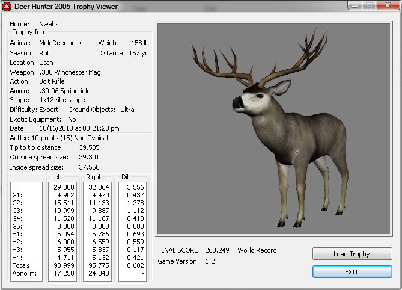
Task: Select the Left antler measurements list
Action: (62, 231)
